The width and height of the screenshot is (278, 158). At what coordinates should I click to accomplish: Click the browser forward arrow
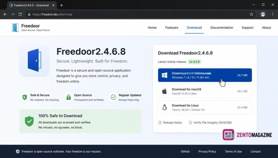(12, 14)
